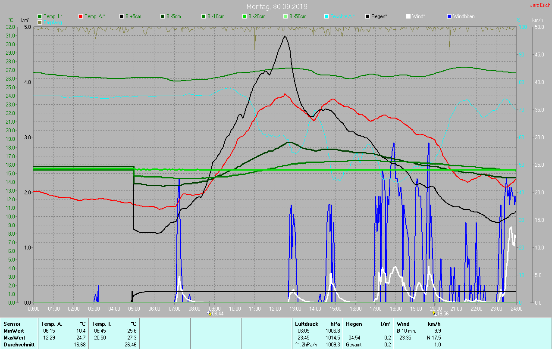Click the cyan humidity legend square
Viewport: 552px width, 349px height.
click(x=326, y=16)
